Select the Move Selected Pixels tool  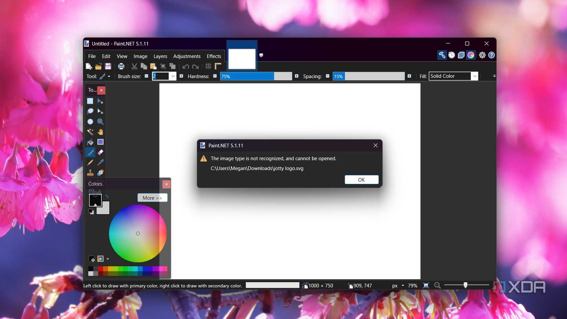(x=100, y=101)
